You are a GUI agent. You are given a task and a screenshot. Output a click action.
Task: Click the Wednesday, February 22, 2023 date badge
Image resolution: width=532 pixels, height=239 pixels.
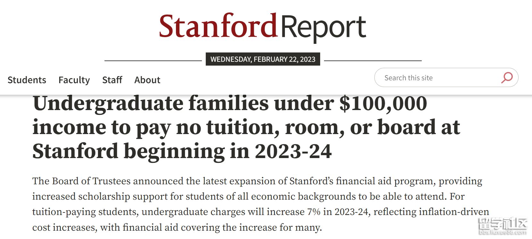click(x=263, y=59)
